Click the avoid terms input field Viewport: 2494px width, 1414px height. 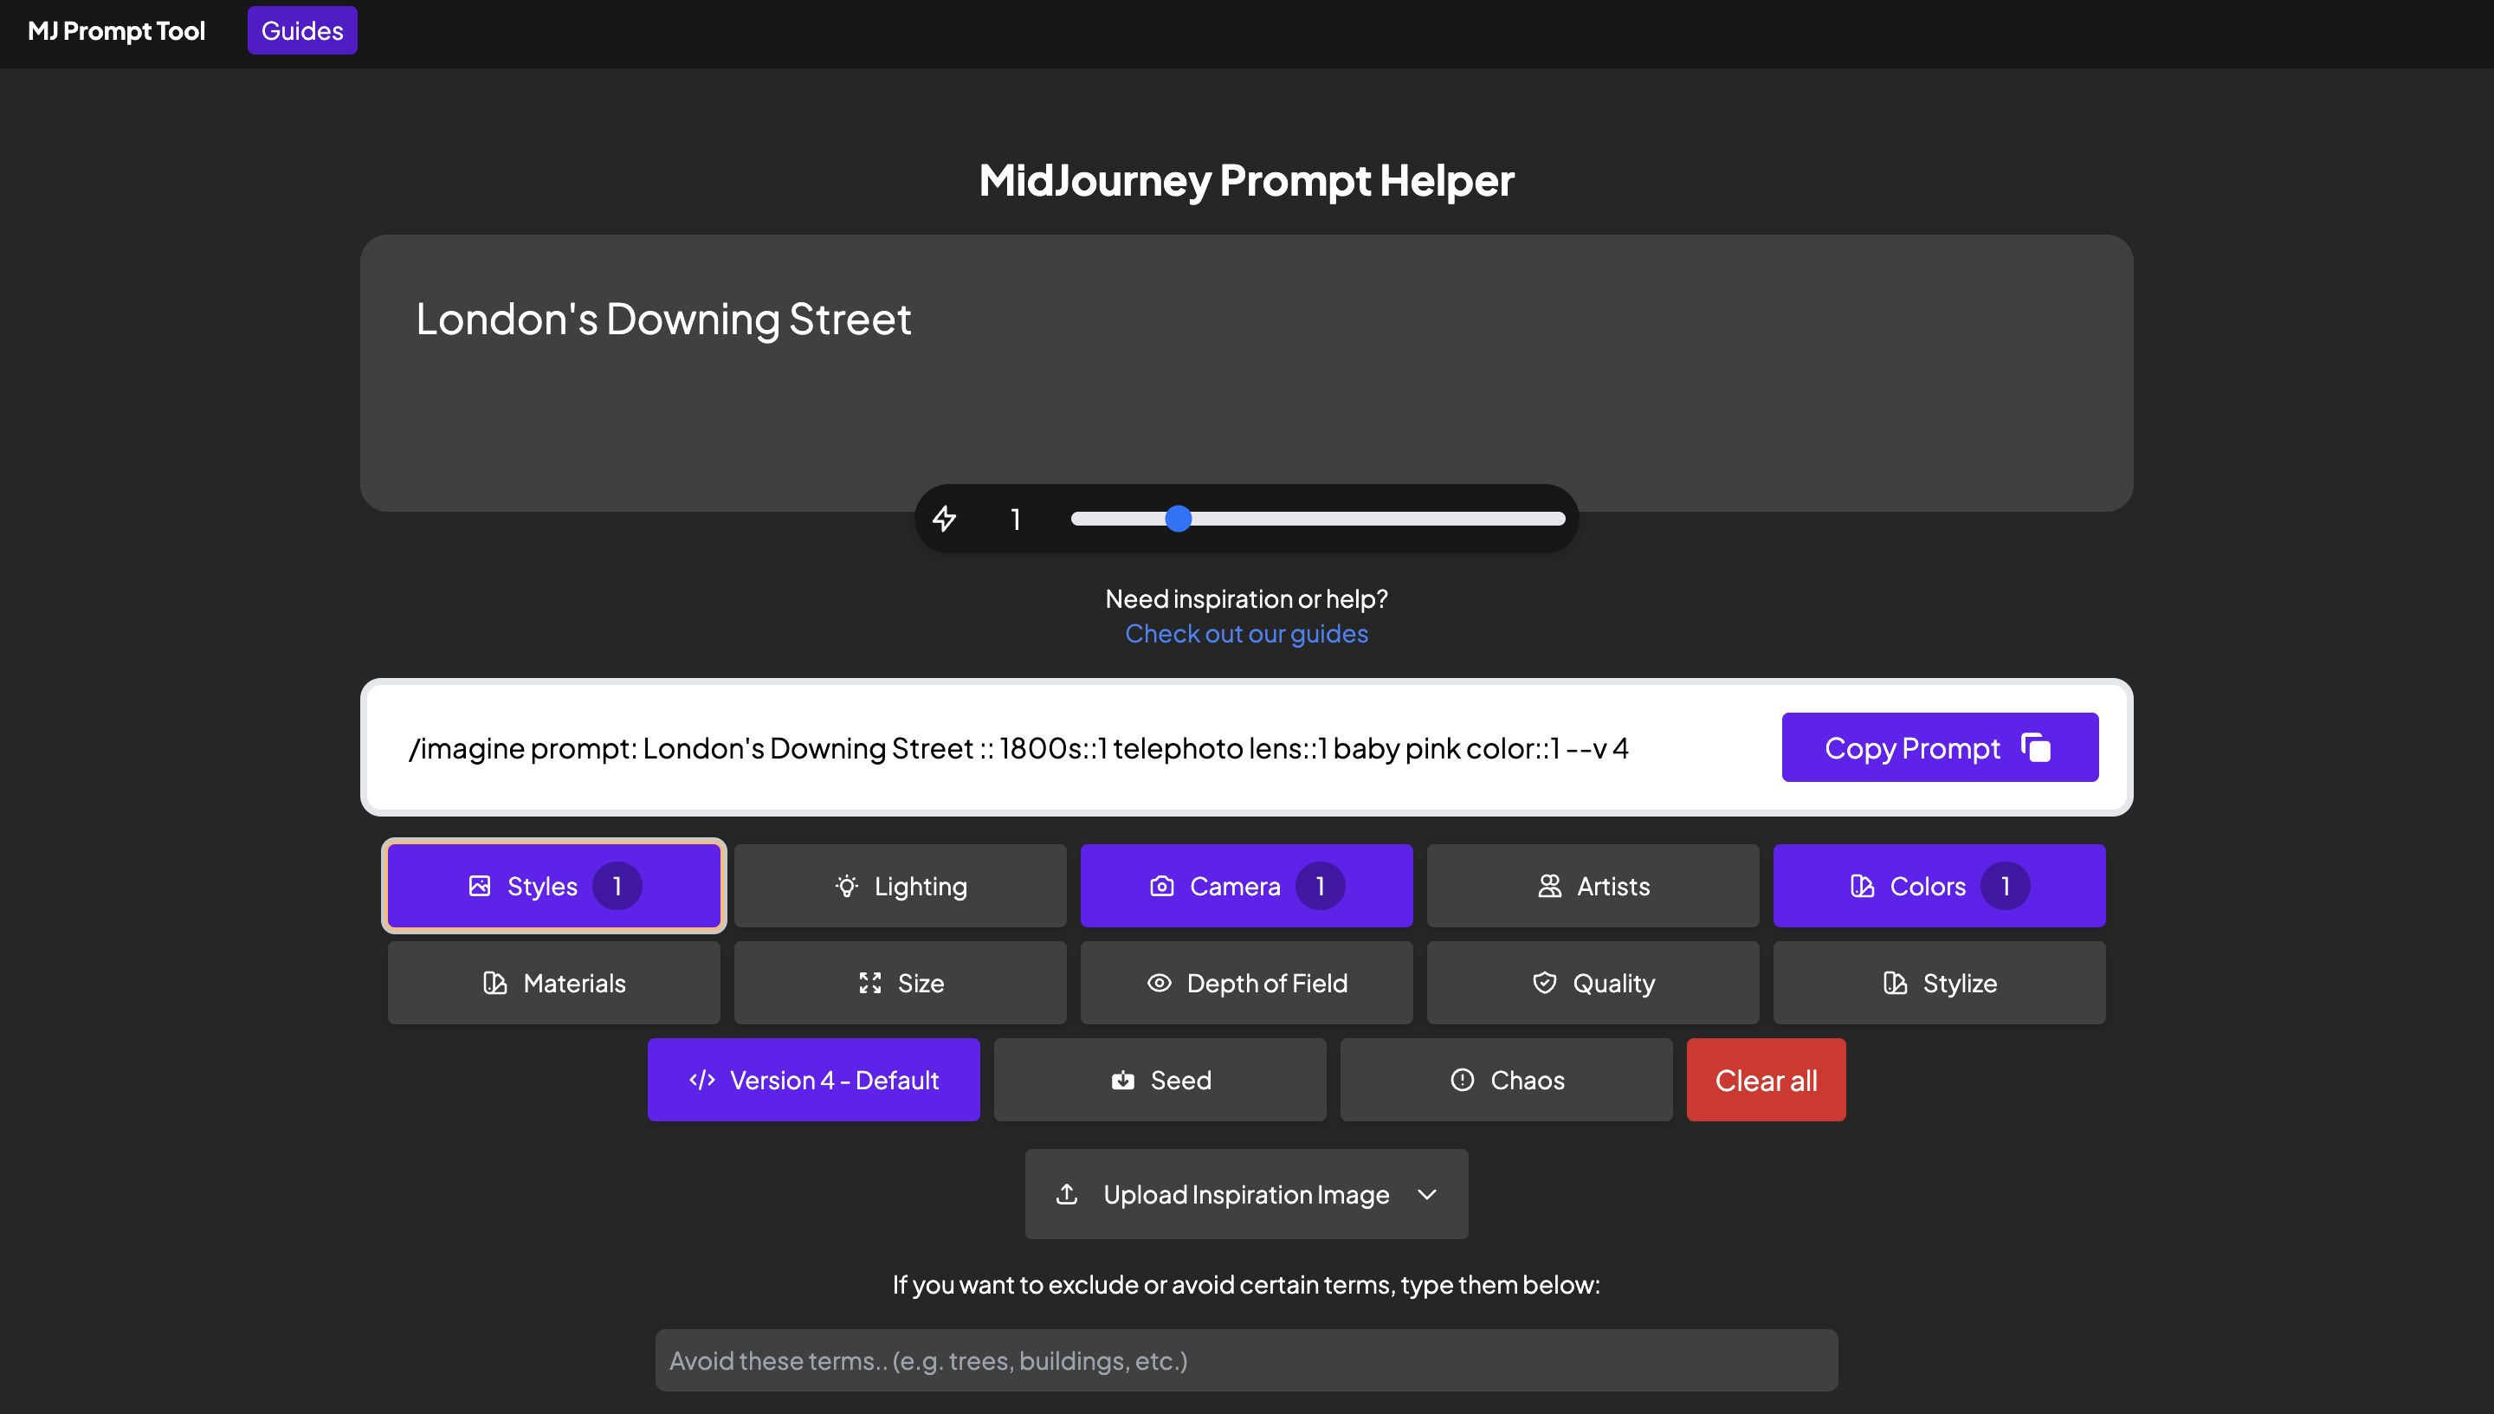pos(1246,1359)
